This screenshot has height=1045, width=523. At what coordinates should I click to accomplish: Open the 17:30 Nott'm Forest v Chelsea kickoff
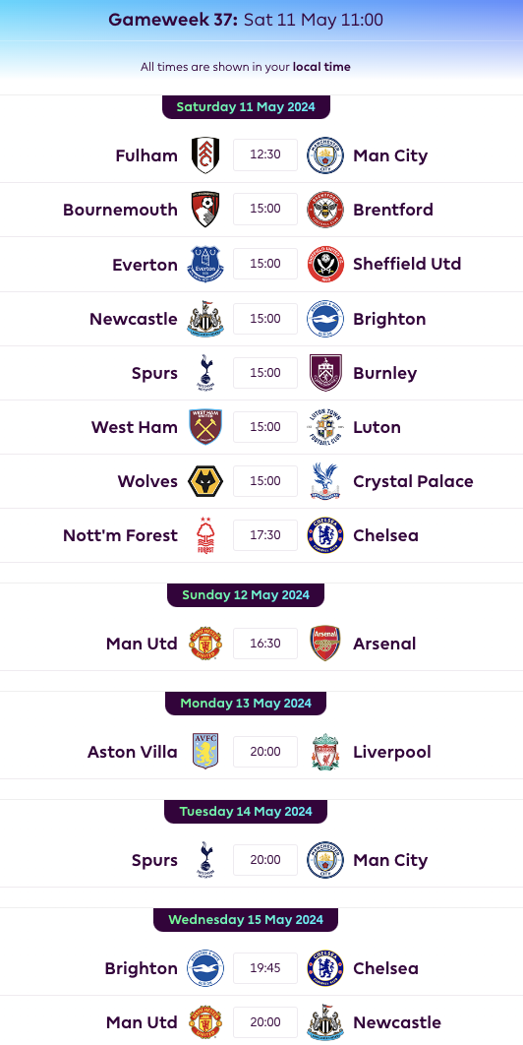pyautogui.click(x=265, y=535)
